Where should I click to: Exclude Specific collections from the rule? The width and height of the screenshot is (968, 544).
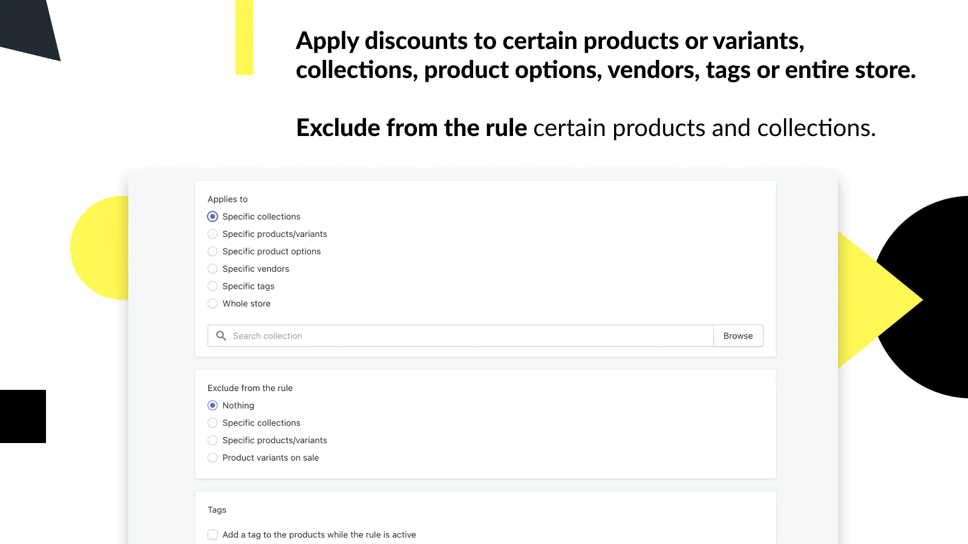(x=212, y=423)
